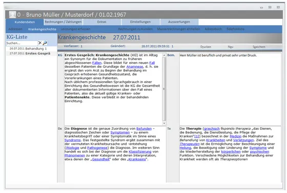Follow the Pathogenese link
This screenshot has width=287, height=193.
pyautogui.click(x=97, y=148)
